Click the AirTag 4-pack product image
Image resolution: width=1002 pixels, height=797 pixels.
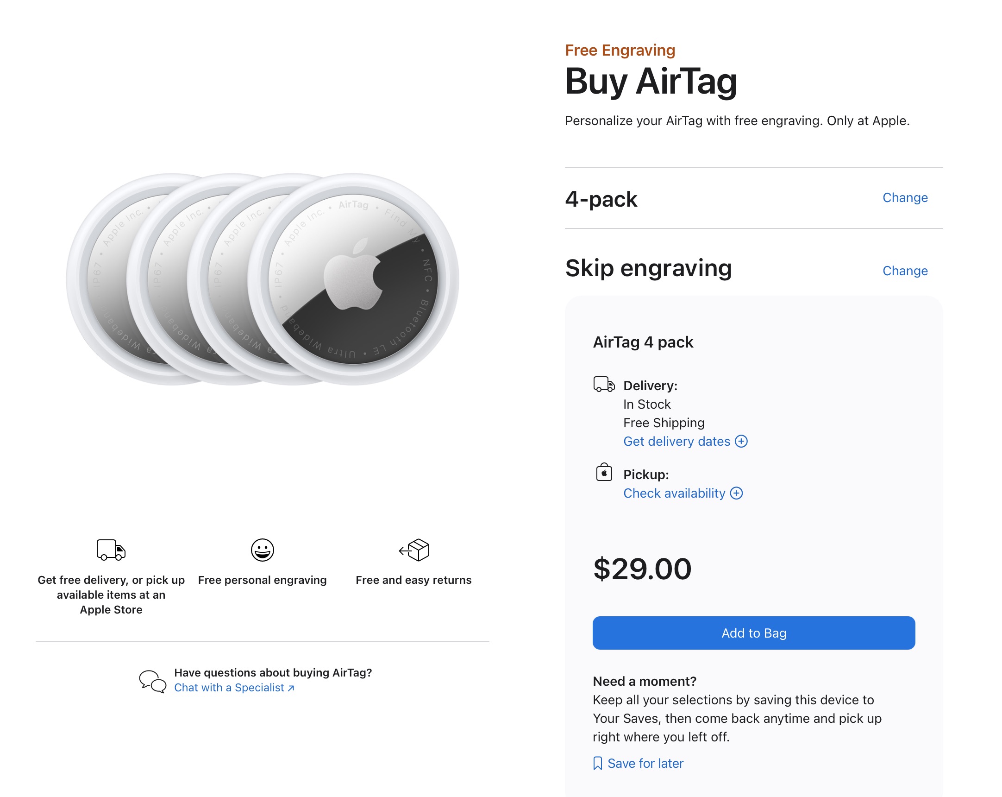point(263,279)
